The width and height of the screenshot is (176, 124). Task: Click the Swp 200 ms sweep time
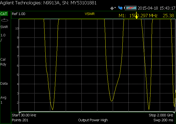(164, 120)
